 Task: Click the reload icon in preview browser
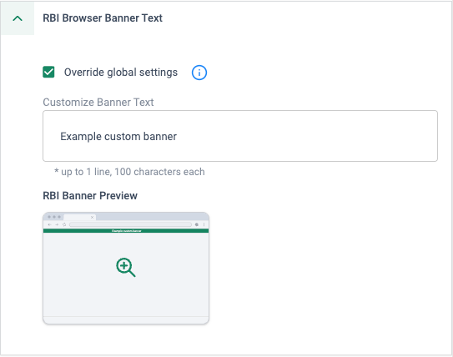click(64, 224)
